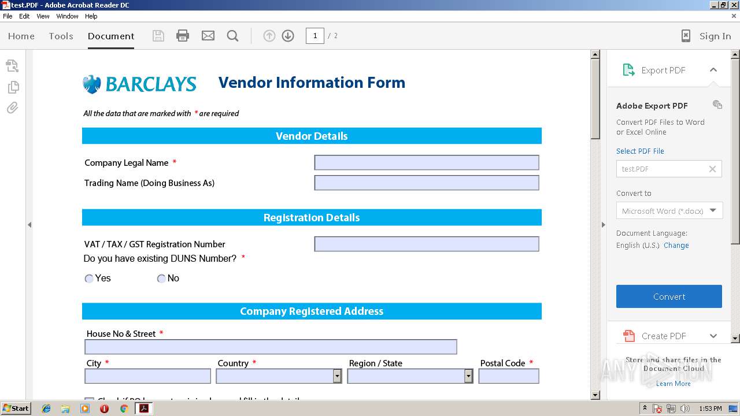The width and height of the screenshot is (740, 416).
Task: Click the page number box
Action: [314, 36]
